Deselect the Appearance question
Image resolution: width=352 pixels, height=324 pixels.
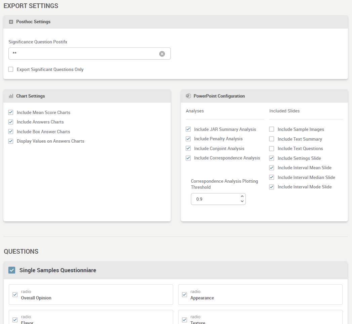(x=185, y=295)
